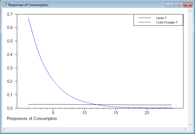Click the 0.7 label on the y-axis
This screenshot has width=195, height=134.
point(10,14)
